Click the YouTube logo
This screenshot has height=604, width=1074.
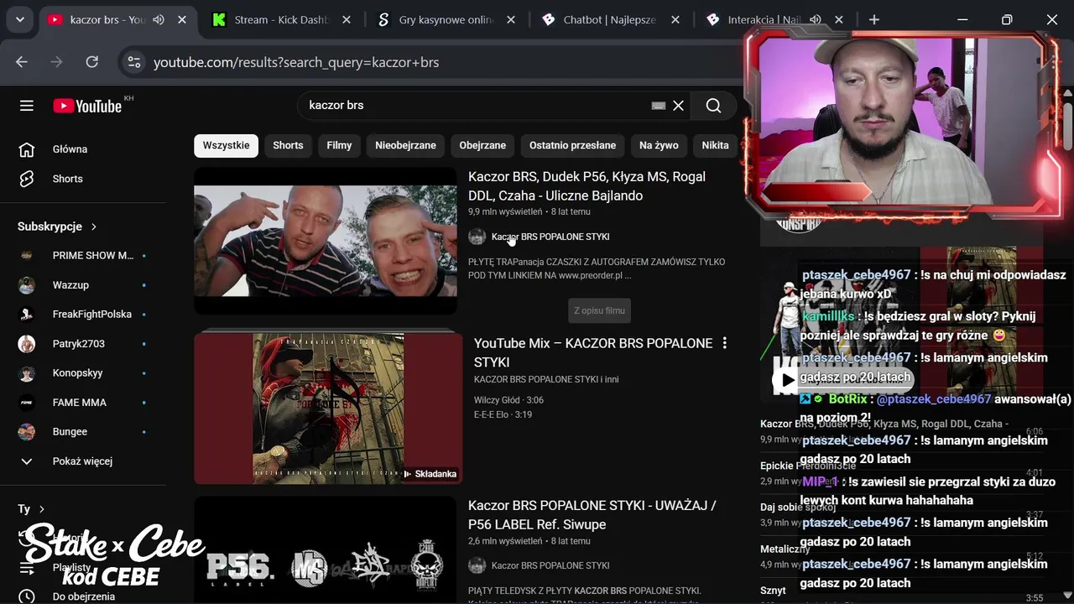click(x=87, y=106)
